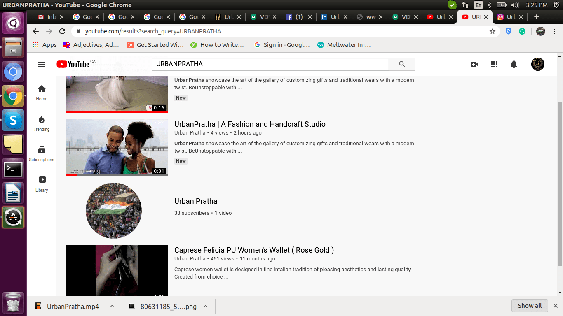Expand options for UrbanPratha.mp4 download
Image resolution: width=563 pixels, height=316 pixels.
tap(112, 306)
